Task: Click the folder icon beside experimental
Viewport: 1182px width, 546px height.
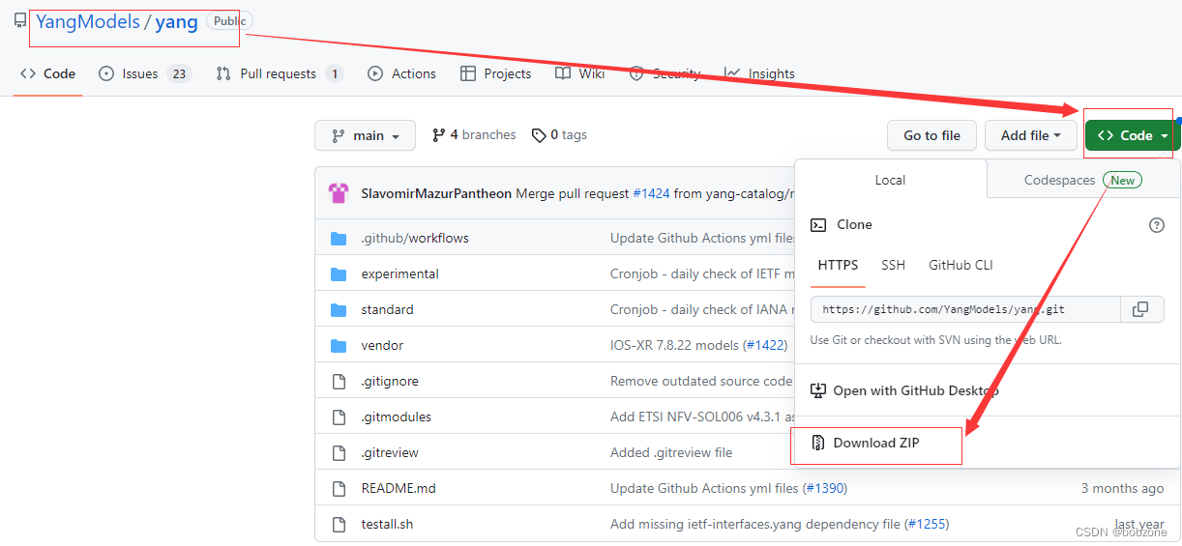Action: click(339, 273)
